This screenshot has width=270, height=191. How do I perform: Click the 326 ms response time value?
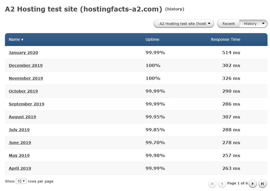(231, 78)
